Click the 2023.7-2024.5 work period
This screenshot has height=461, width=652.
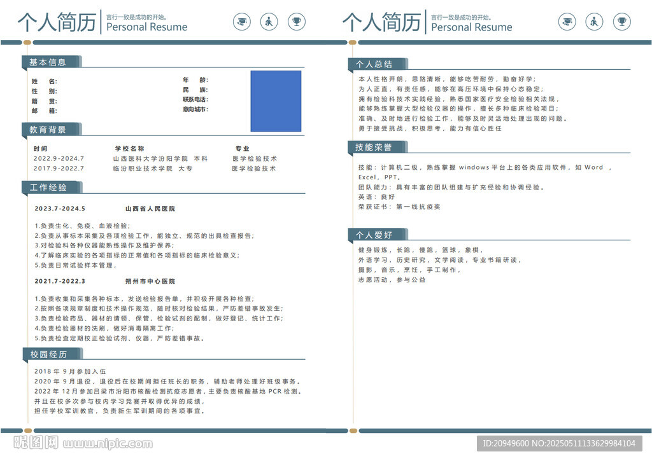click(x=60, y=209)
